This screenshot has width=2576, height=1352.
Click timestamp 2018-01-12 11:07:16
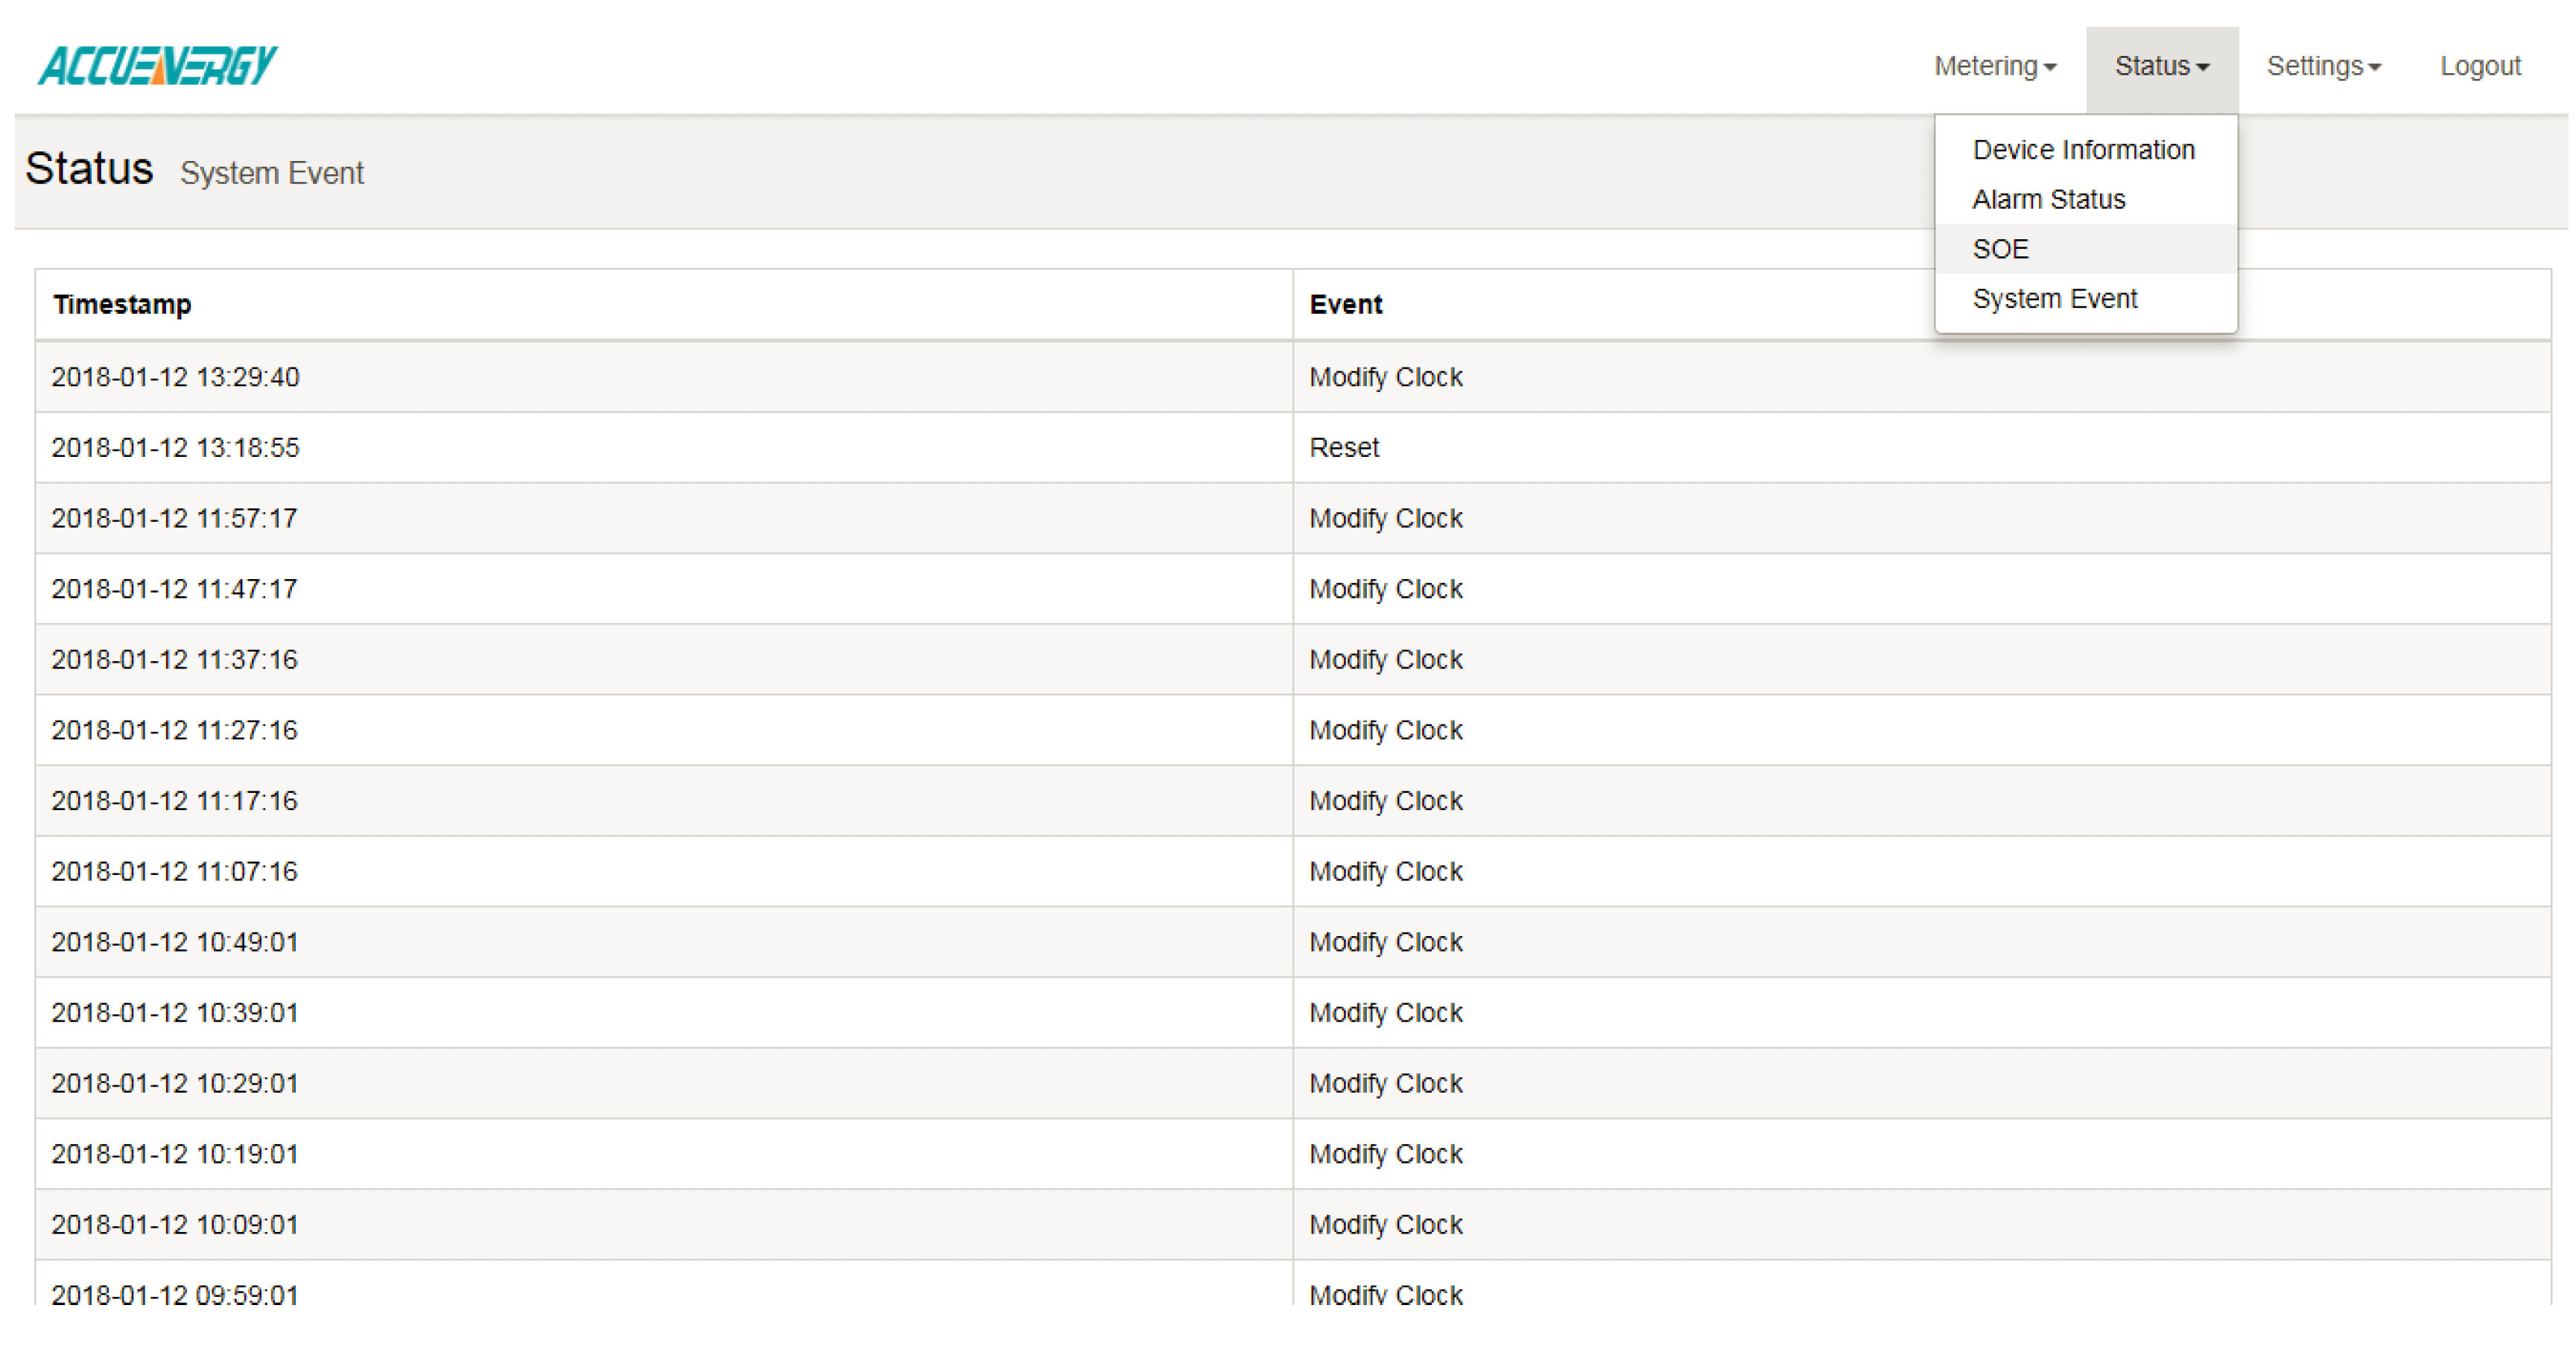[174, 871]
